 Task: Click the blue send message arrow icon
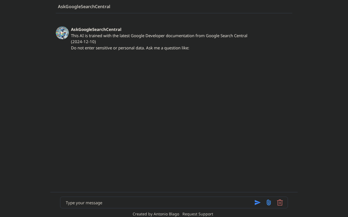[x=257, y=203]
